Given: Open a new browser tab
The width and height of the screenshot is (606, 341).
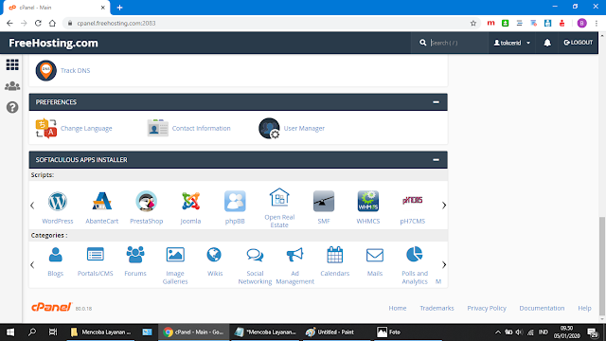Looking at the screenshot, I should [119, 8].
